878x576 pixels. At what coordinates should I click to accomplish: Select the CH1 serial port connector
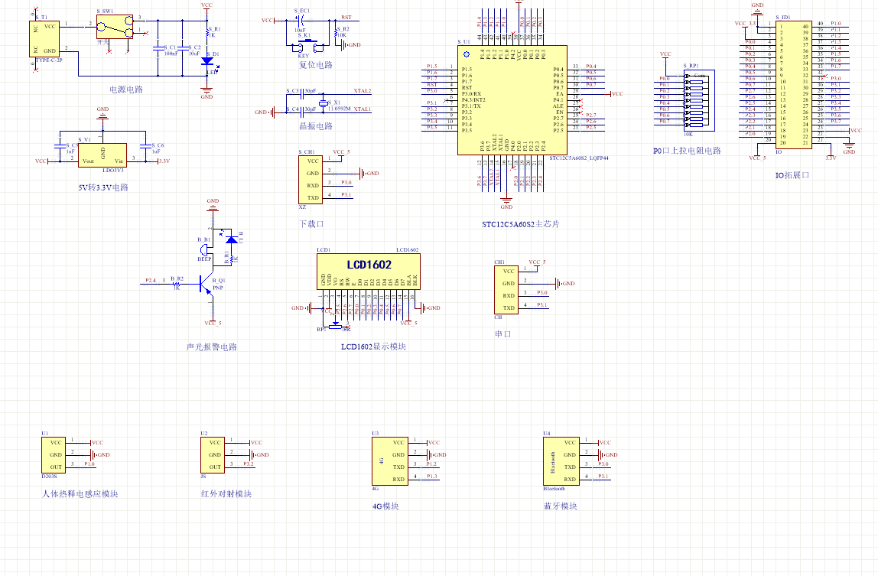pos(506,290)
